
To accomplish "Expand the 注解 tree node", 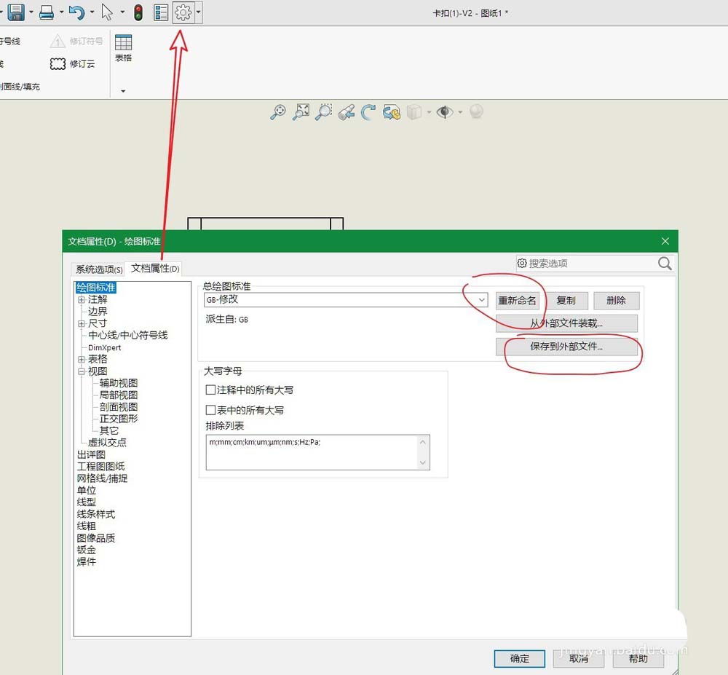I will [x=80, y=298].
